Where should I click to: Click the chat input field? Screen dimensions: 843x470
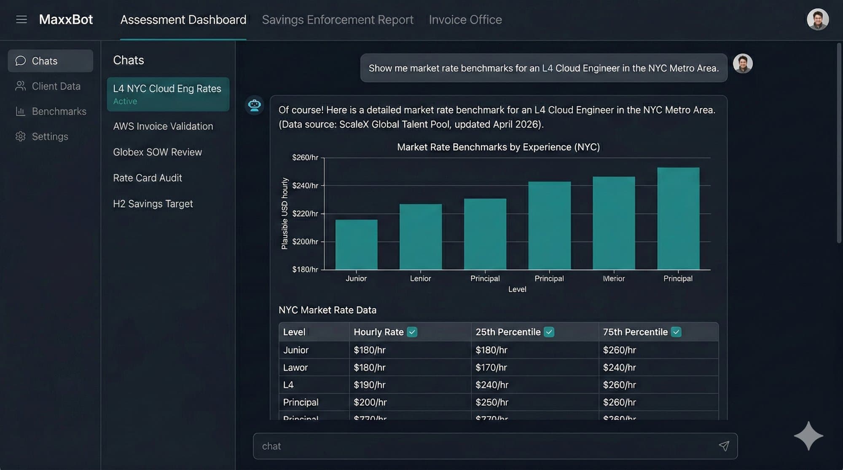464,446
